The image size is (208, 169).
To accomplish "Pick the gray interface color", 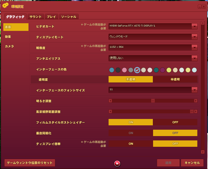I will click(x=131, y=70).
